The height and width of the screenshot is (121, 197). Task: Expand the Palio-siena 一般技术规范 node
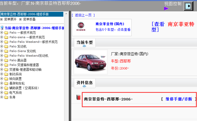pyautogui.click(x=2, y=37)
